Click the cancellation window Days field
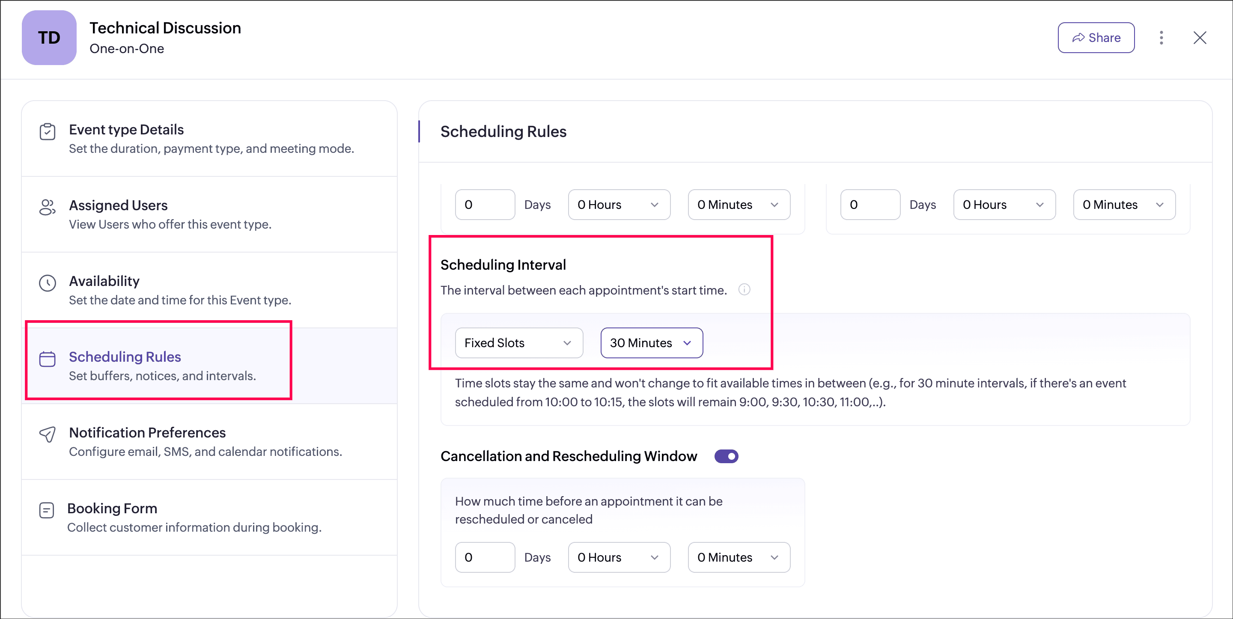The height and width of the screenshot is (619, 1233). coord(485,557)
